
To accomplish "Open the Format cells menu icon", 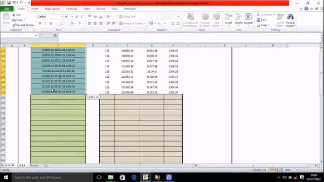I will pyautogui.click(x=249, y=17).
